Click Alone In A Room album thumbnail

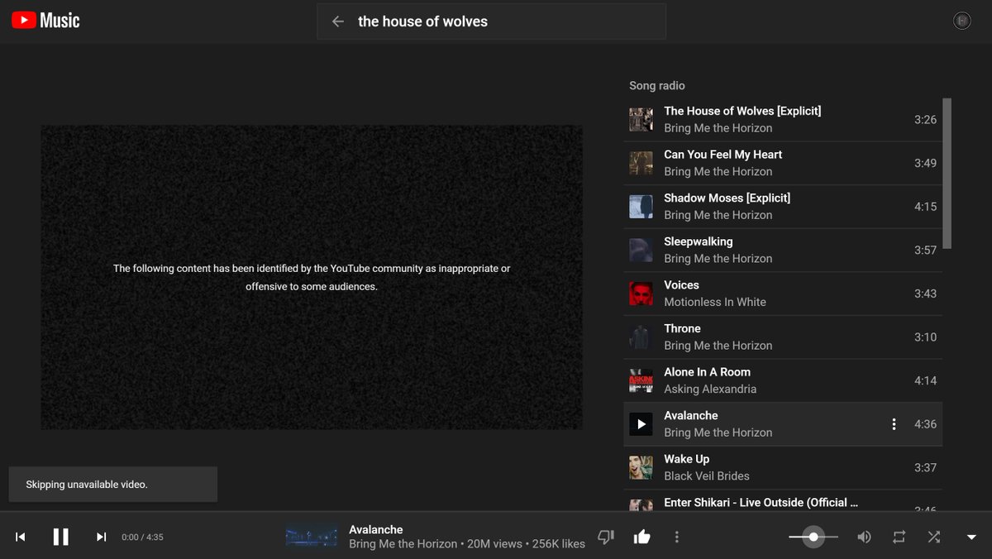[641, 380]
